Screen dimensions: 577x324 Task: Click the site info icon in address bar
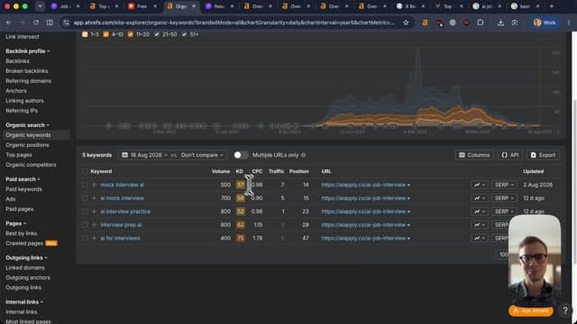coord(66,22)
